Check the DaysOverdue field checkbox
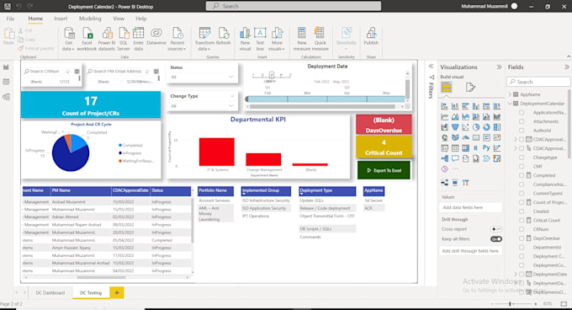This screenshot has width=572, height=310. [x=522, y=238]
